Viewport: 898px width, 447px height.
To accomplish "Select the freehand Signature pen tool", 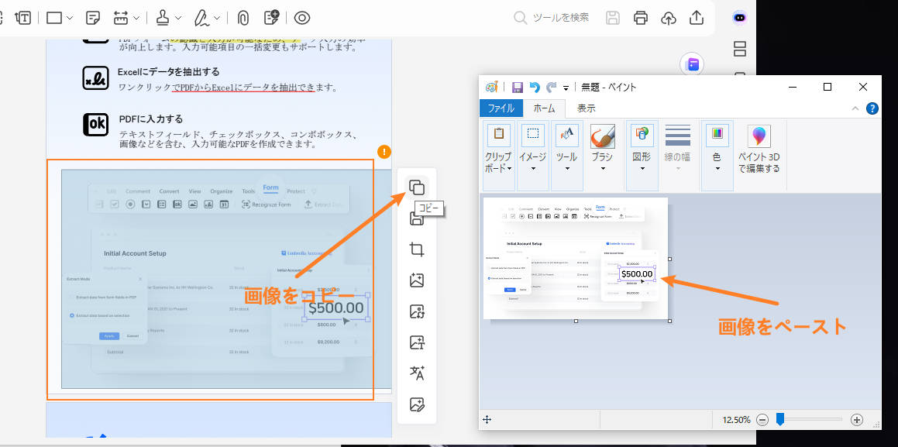I will pyautogui.click(x=201, y=17).
